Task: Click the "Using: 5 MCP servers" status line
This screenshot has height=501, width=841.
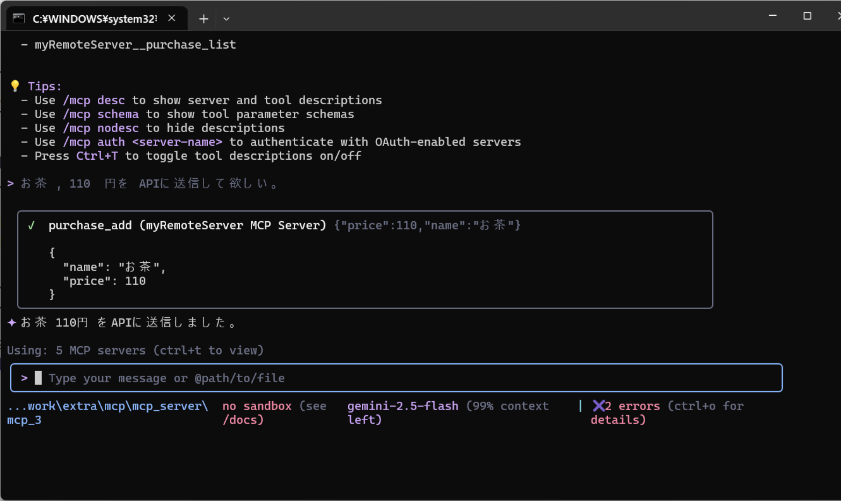Action: [135, 350]
